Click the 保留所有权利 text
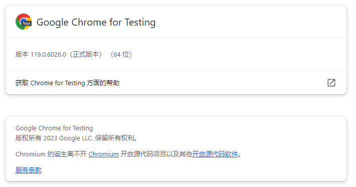 [x=115, y=138]
